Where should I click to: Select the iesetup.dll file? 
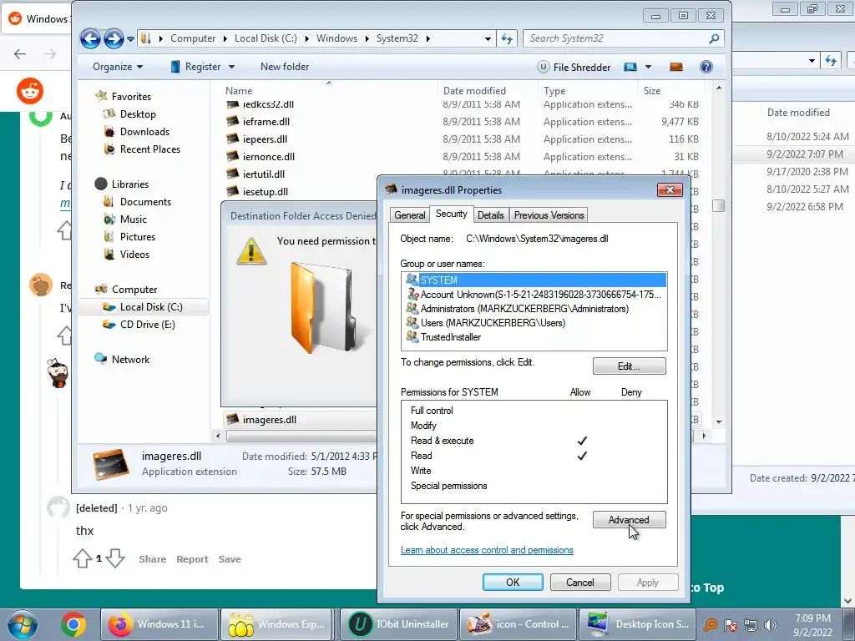point(265,191)
